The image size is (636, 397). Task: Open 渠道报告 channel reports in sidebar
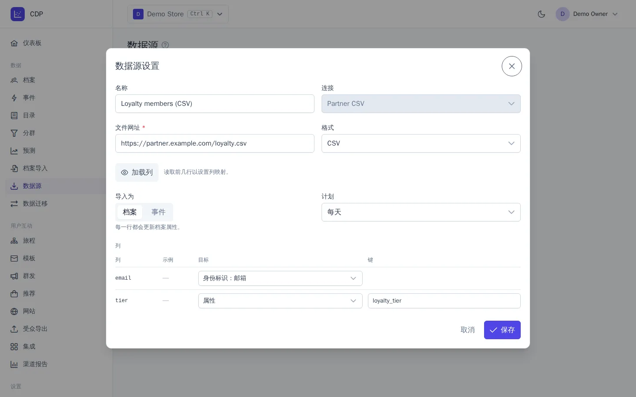(56, 364)
